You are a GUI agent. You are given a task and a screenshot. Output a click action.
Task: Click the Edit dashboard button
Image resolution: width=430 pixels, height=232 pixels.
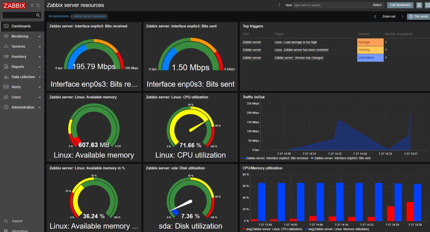pyautogui.click(x=400, y=5)
